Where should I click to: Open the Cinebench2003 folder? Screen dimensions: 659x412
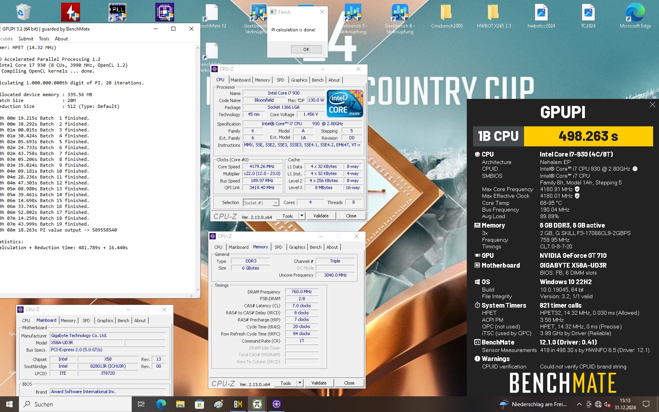click(x=447, y=16)
